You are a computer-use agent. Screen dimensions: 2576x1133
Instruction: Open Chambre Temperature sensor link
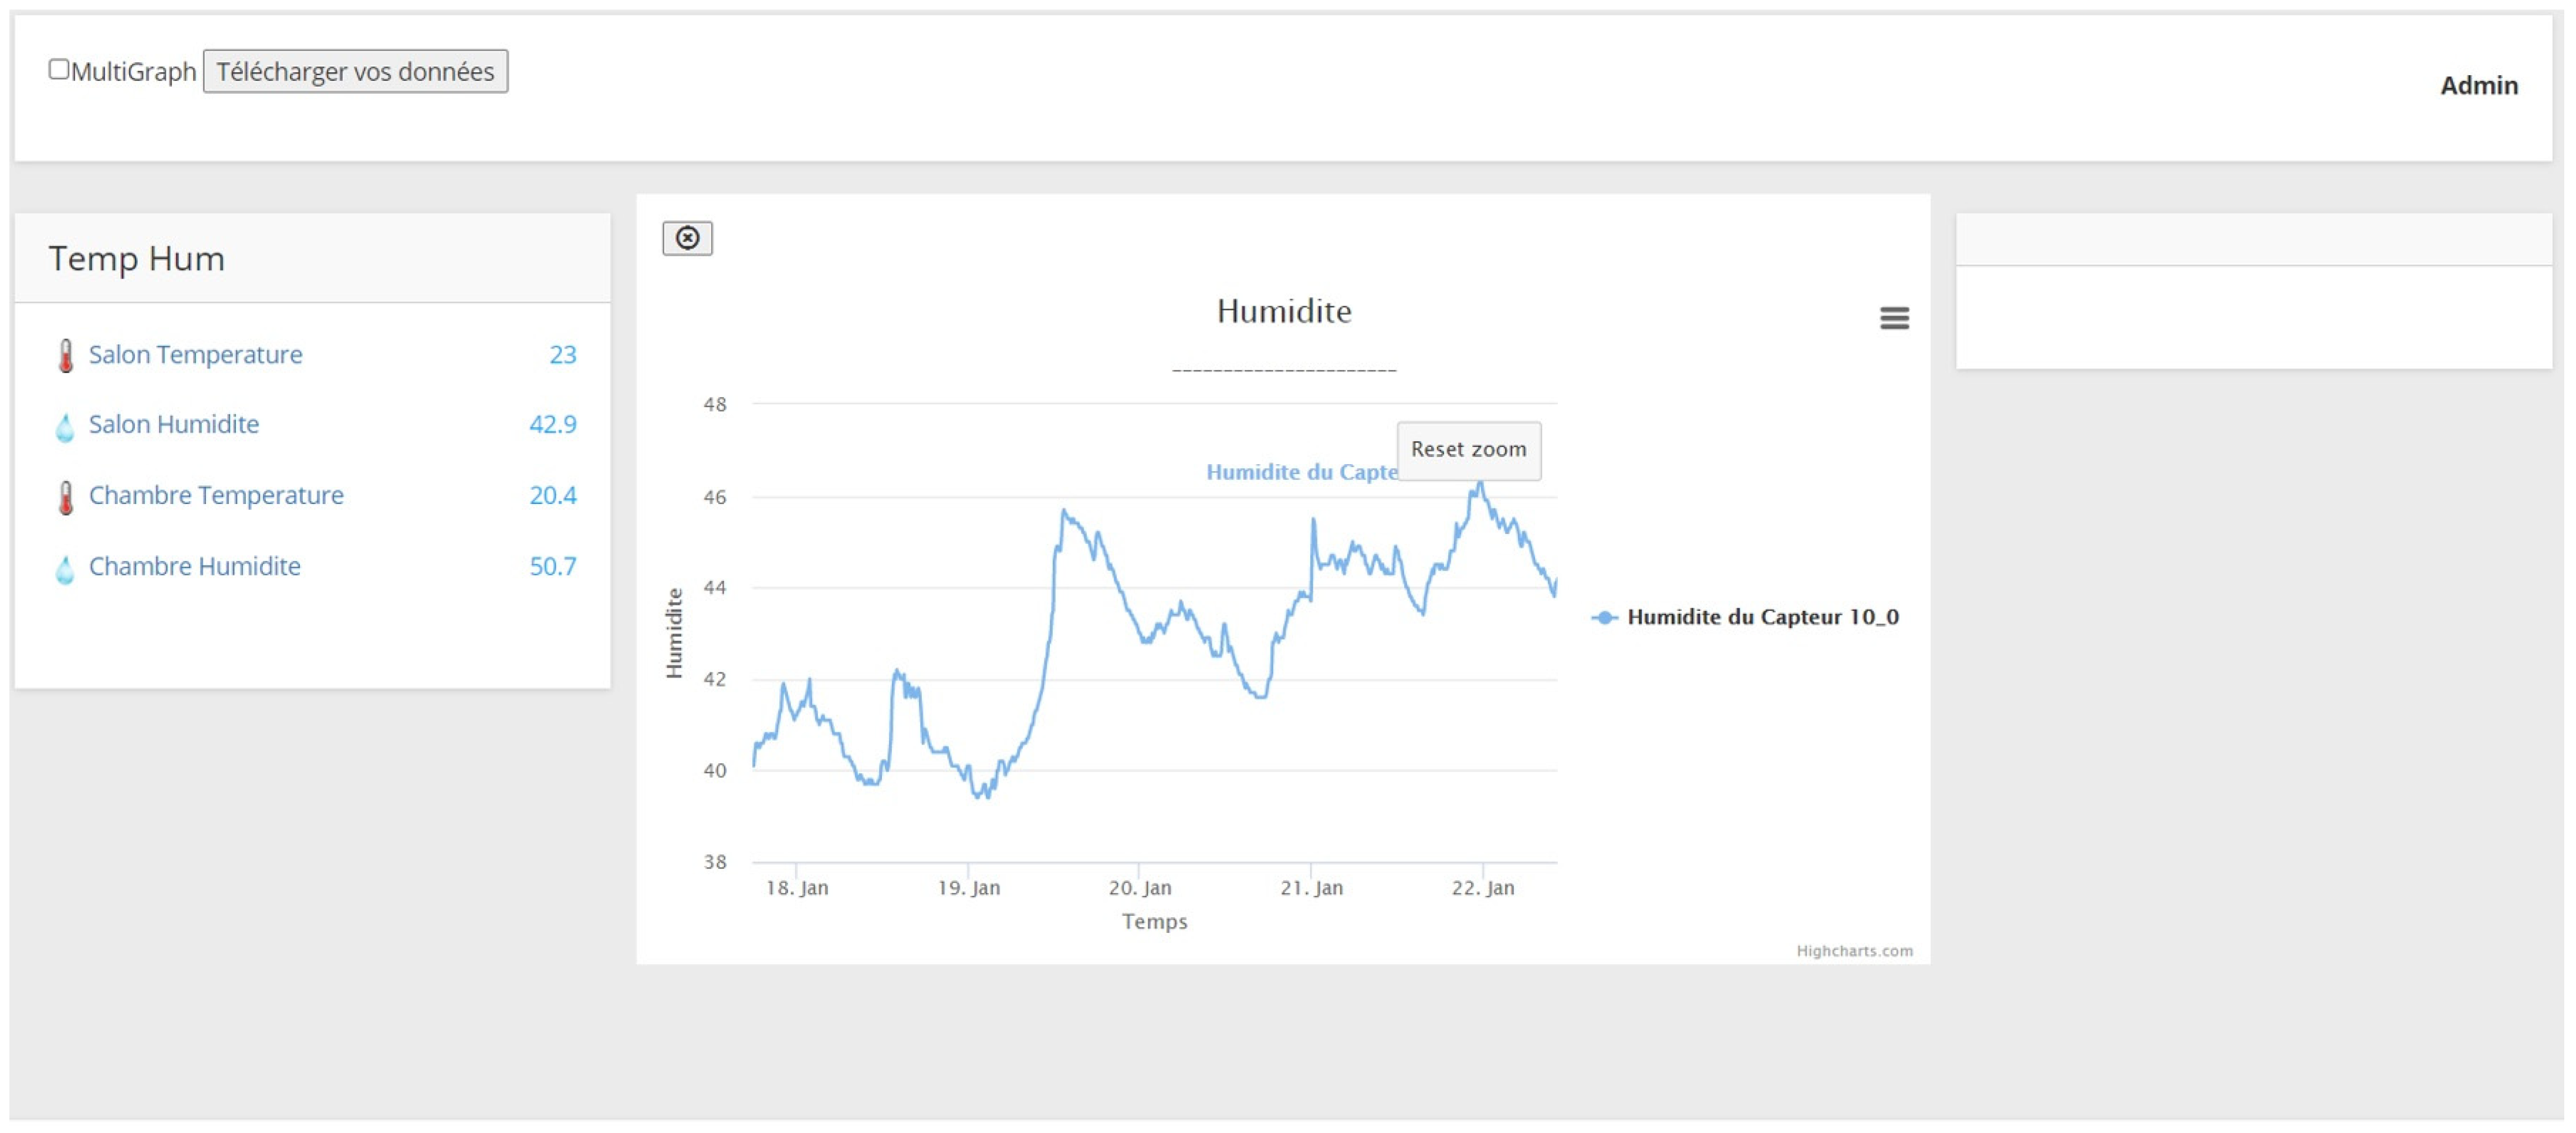click(x=216, y=495)
